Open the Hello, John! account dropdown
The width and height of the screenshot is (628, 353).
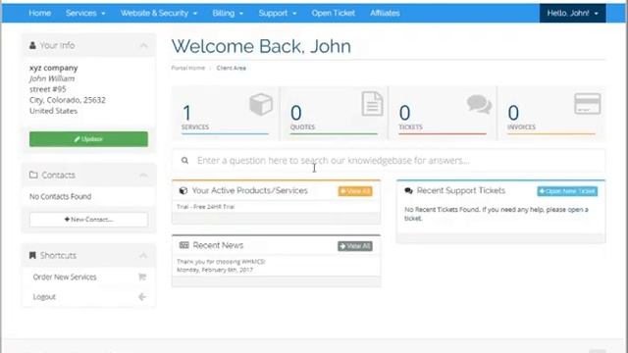(x=572, y=13)
